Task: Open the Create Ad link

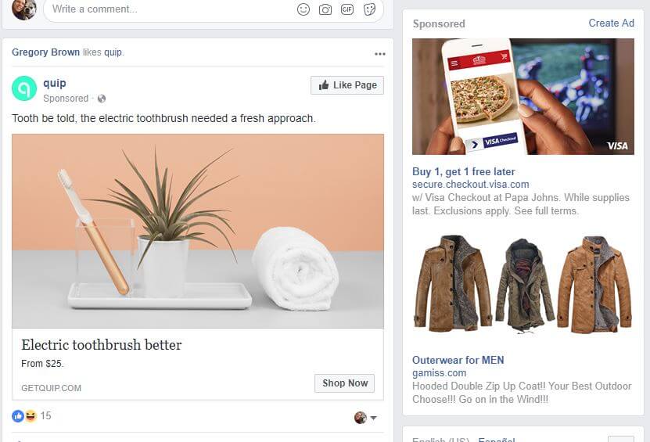Action: [612, 23]
